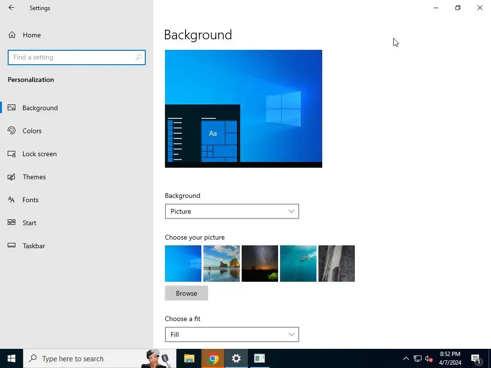Show hidden tray icons with the chevron
The image size is (491, 368).
pos(406,358)
